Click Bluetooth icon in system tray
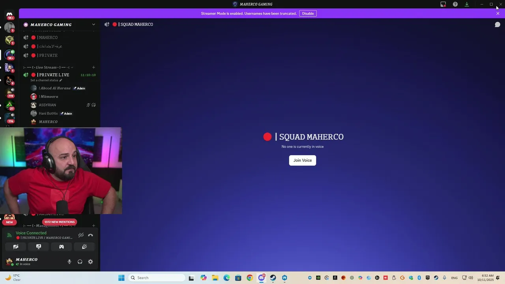Screen dimensions: 505x284 point(419,278)
